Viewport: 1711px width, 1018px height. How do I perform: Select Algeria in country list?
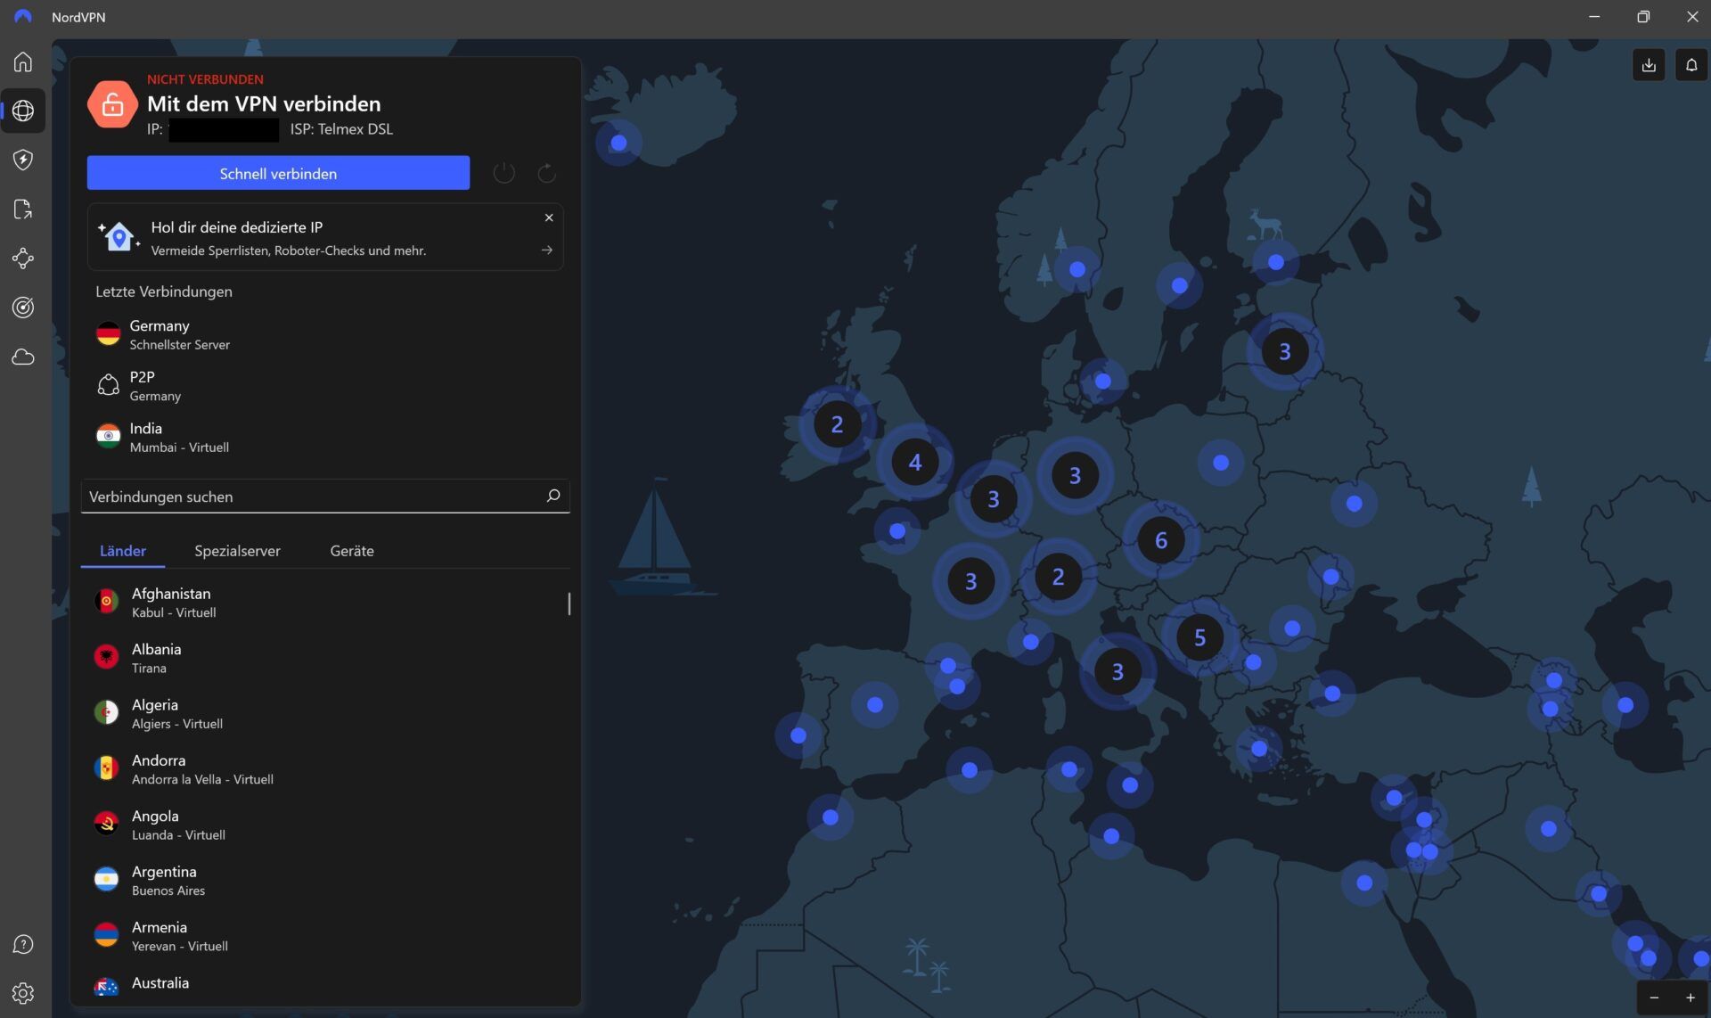click(325, 713)
